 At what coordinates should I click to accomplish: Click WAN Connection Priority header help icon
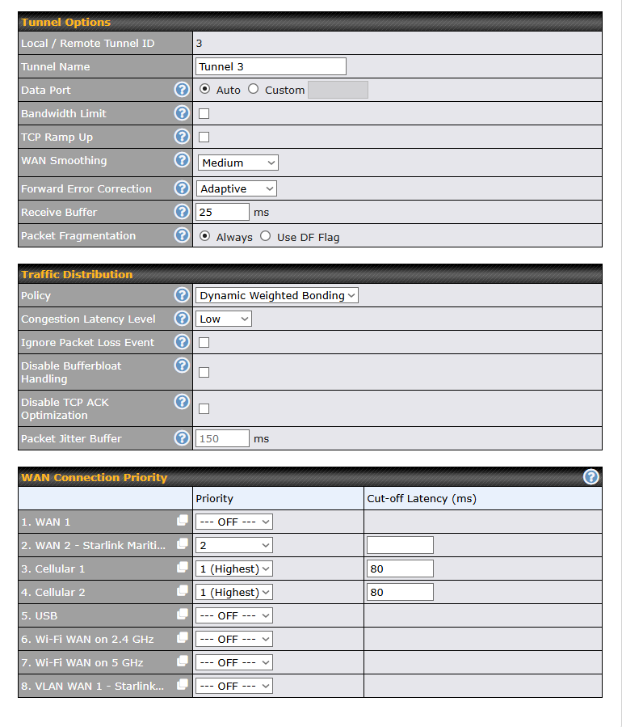pyautogui.click(x=591, y=477)
